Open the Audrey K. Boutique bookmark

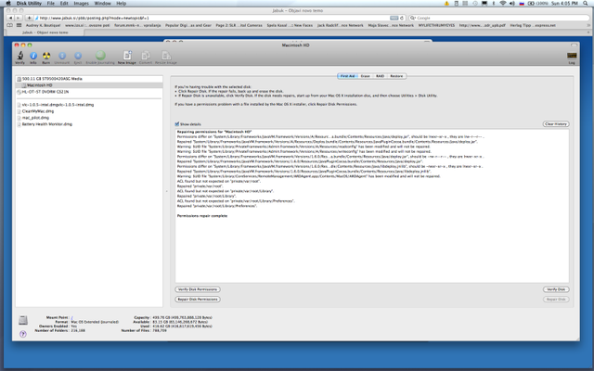44,25
